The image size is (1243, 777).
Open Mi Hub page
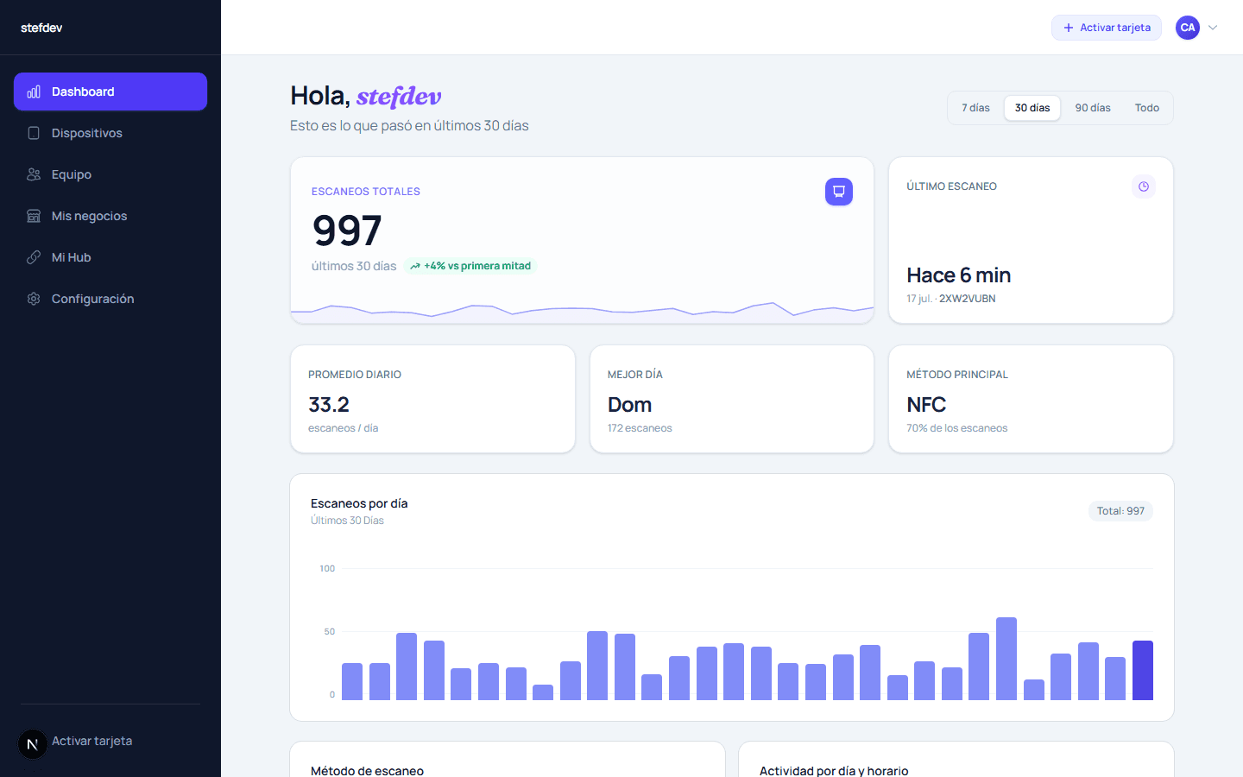tap(110, 257)
